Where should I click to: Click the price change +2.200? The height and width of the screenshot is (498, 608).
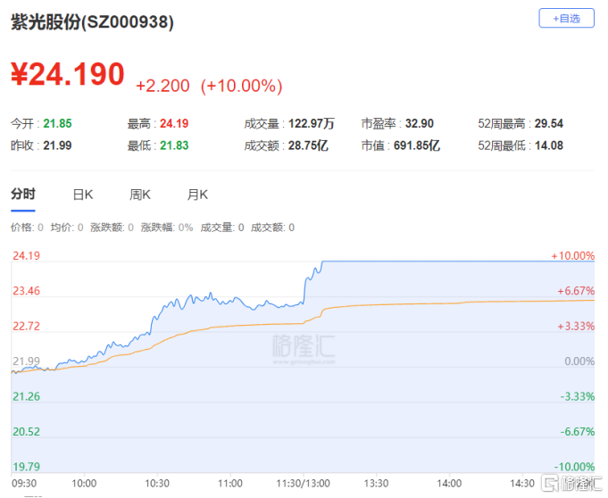coord(162,86)
